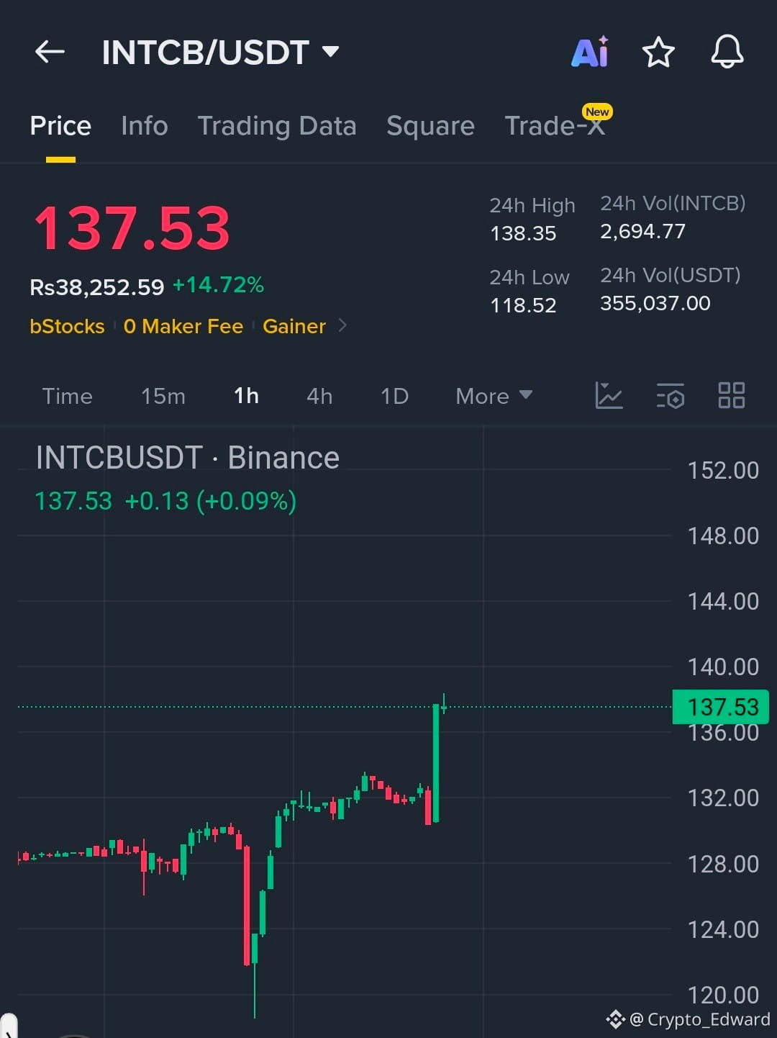Tap the INTCBUSDT · Binance chart title
This screenshot has height=1038, width=777.
tap(188, 458)
